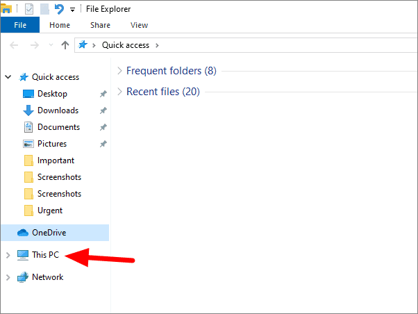Open the File ribbon tab

point(20,25)
